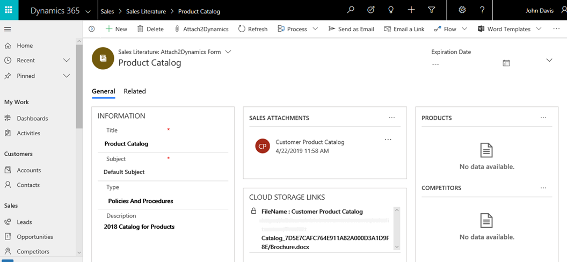Click the Sales breadcrumb link
This screenshot has height=262, width=567.
(x=107, y=12)
